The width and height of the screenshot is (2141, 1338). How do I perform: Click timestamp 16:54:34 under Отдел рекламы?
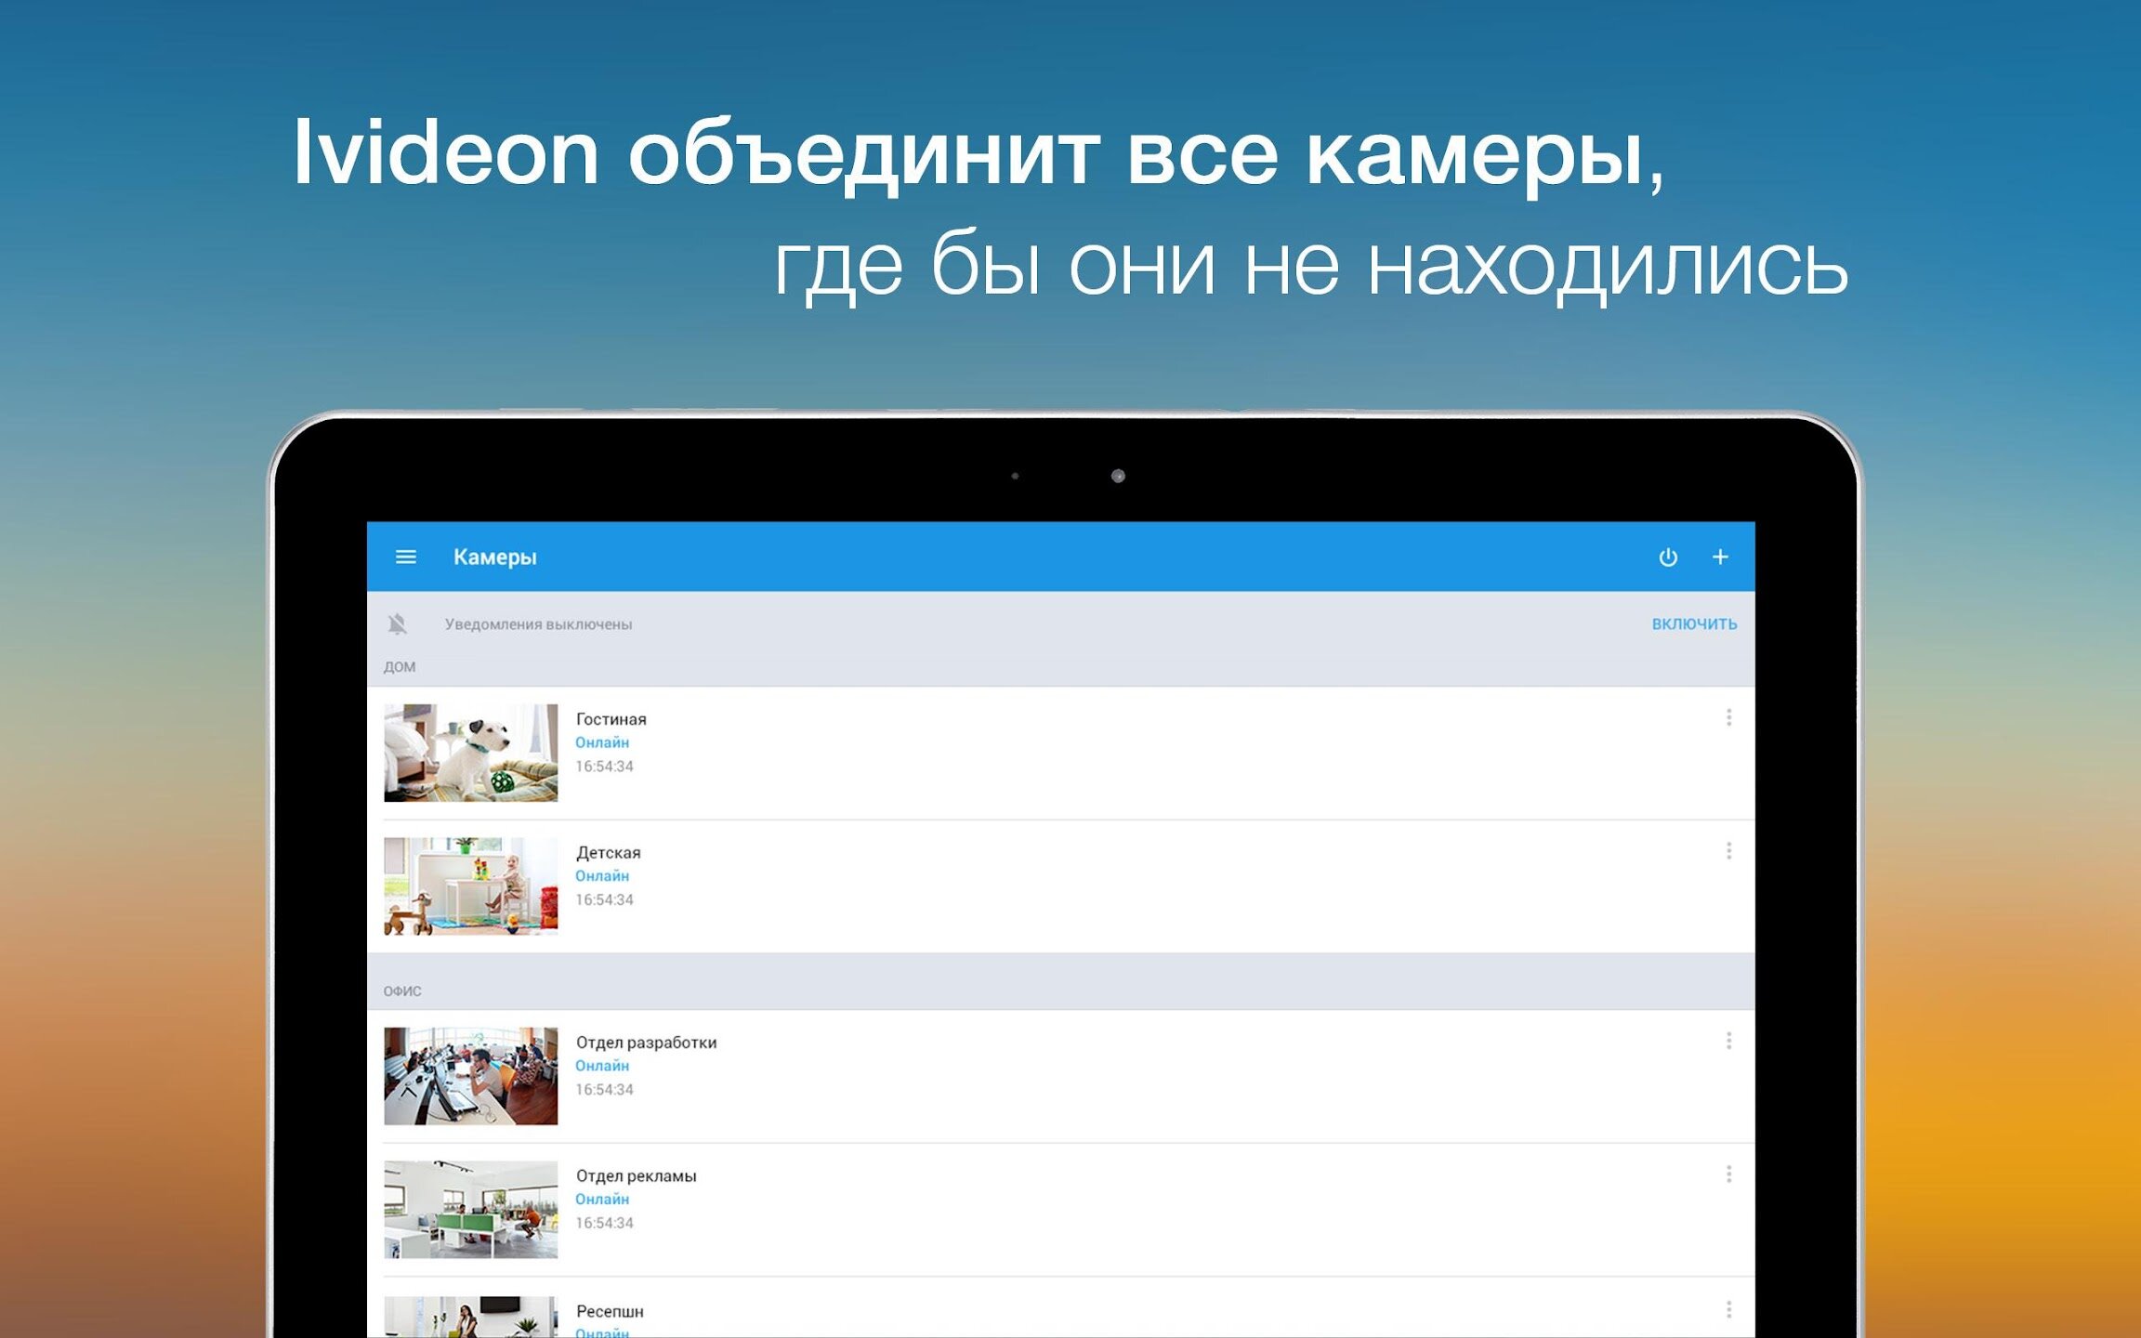point(604,1224)
